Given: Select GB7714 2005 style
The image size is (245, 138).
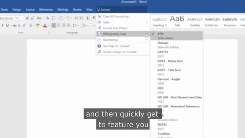Looking at the screenshot, I should [176, 54].
